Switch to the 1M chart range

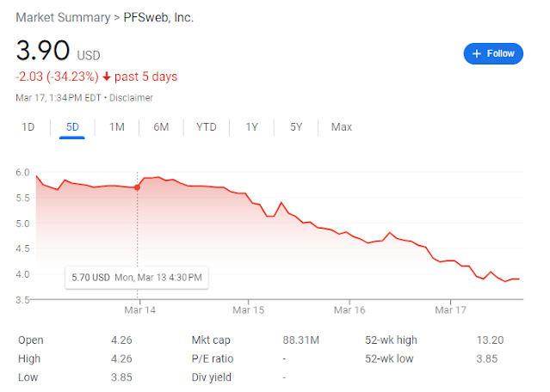point(117,127)
